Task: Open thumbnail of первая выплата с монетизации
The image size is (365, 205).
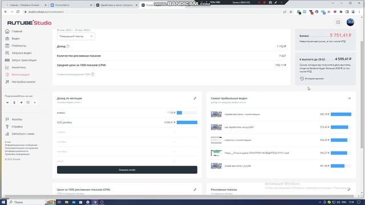Action: click(x=216, y=114)
